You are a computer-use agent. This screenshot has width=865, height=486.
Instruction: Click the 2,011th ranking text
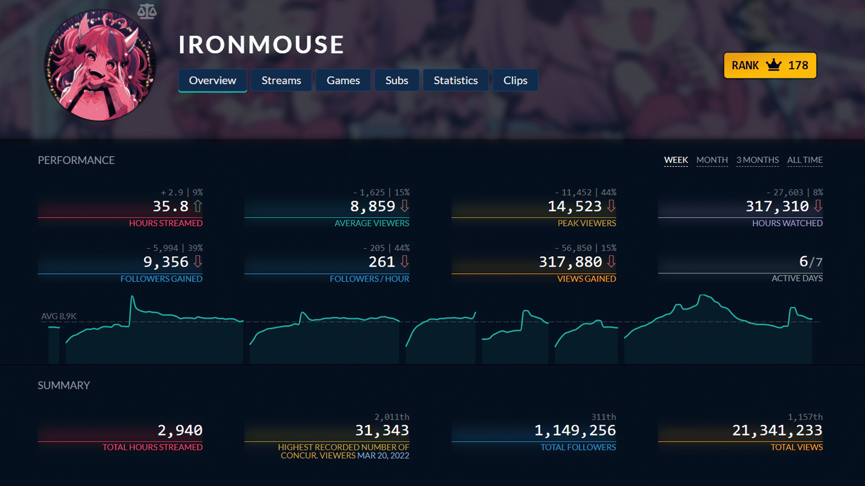[392, 417]
